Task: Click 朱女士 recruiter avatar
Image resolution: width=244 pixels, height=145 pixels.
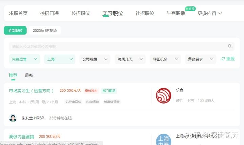Action: [13, 118]
